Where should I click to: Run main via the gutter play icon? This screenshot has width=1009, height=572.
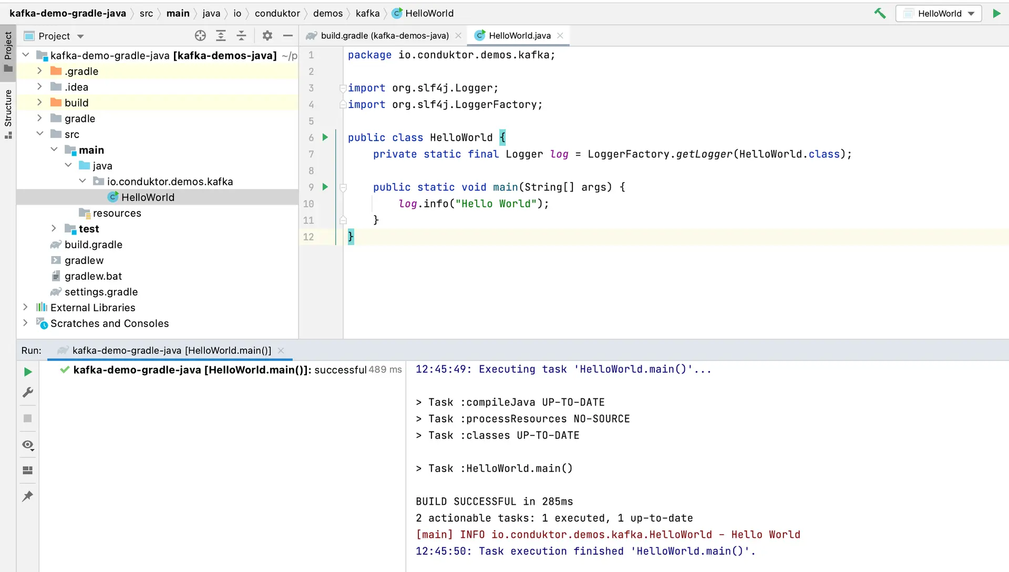coord(325,187)
